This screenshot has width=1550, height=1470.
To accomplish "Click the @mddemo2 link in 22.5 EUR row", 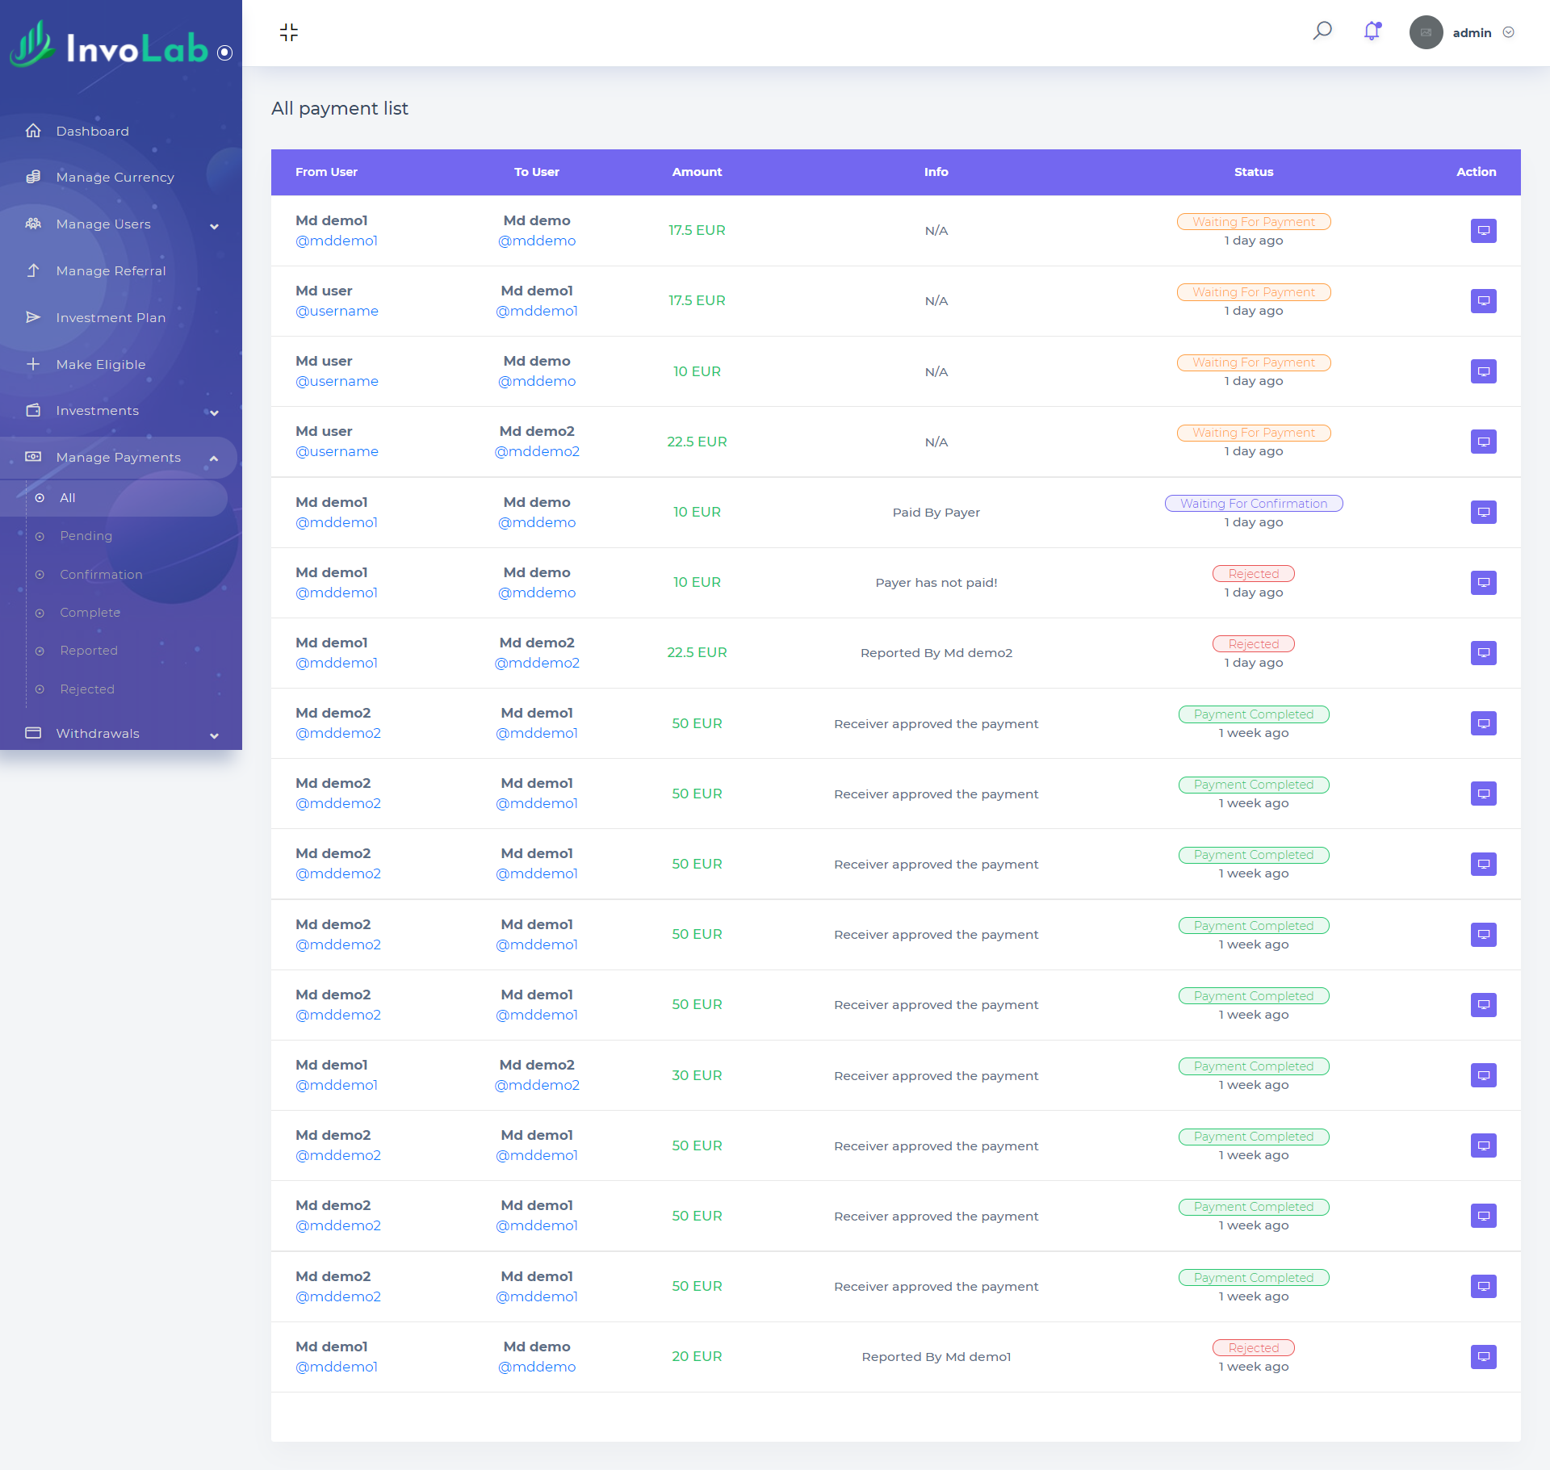I will pyautogui.click(x=537, y=451).
